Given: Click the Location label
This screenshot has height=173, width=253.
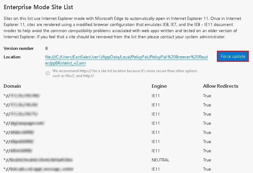Looking at the screenshot, I should (12, 57).
